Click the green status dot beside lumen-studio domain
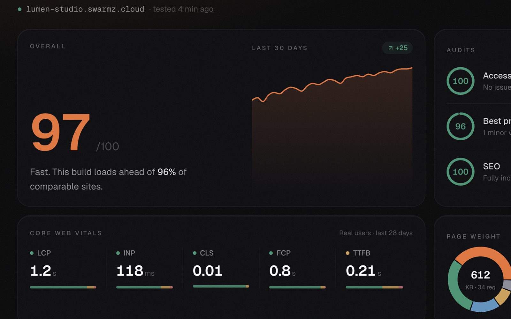511x319 pixels. click(20, 9)
